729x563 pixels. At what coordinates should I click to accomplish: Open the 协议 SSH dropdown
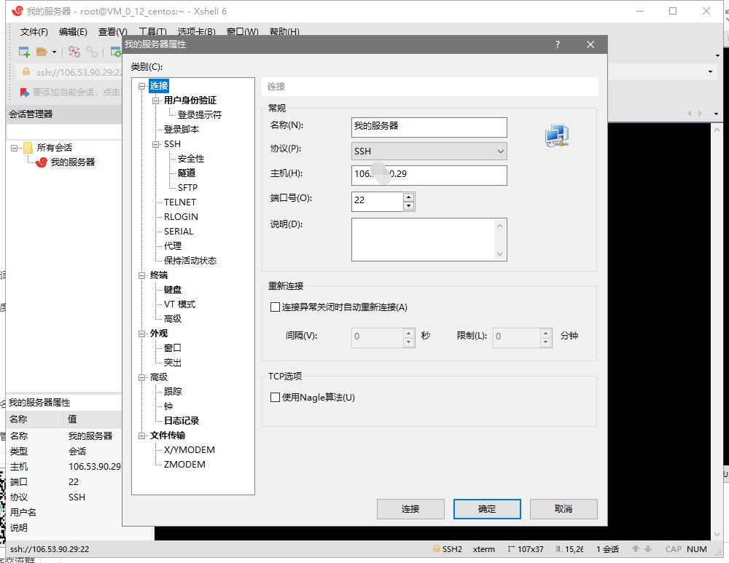point(429,151)
